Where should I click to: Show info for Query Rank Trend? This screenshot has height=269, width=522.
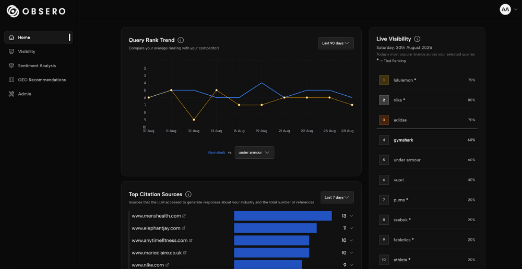(x=181, y=40)
